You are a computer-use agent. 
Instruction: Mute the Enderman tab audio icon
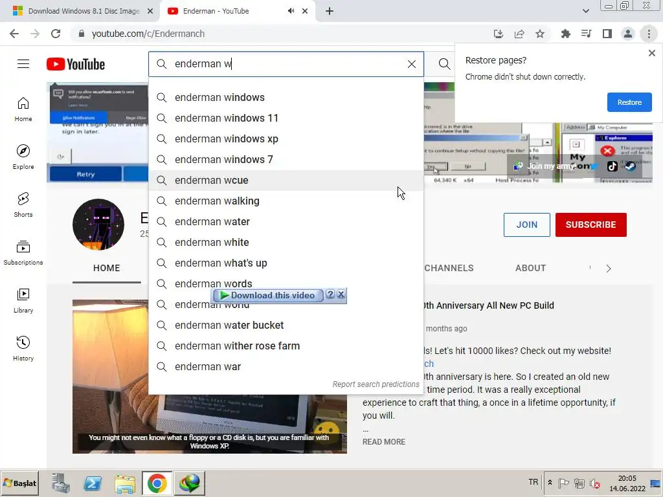tap(291, 11)
